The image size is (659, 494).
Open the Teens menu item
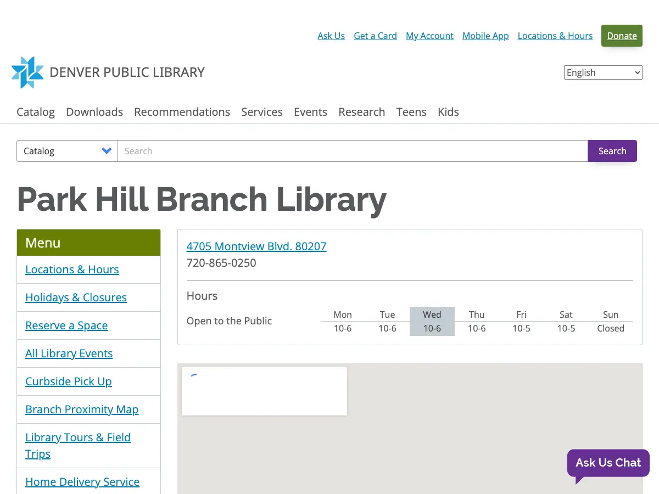point(411,112)
